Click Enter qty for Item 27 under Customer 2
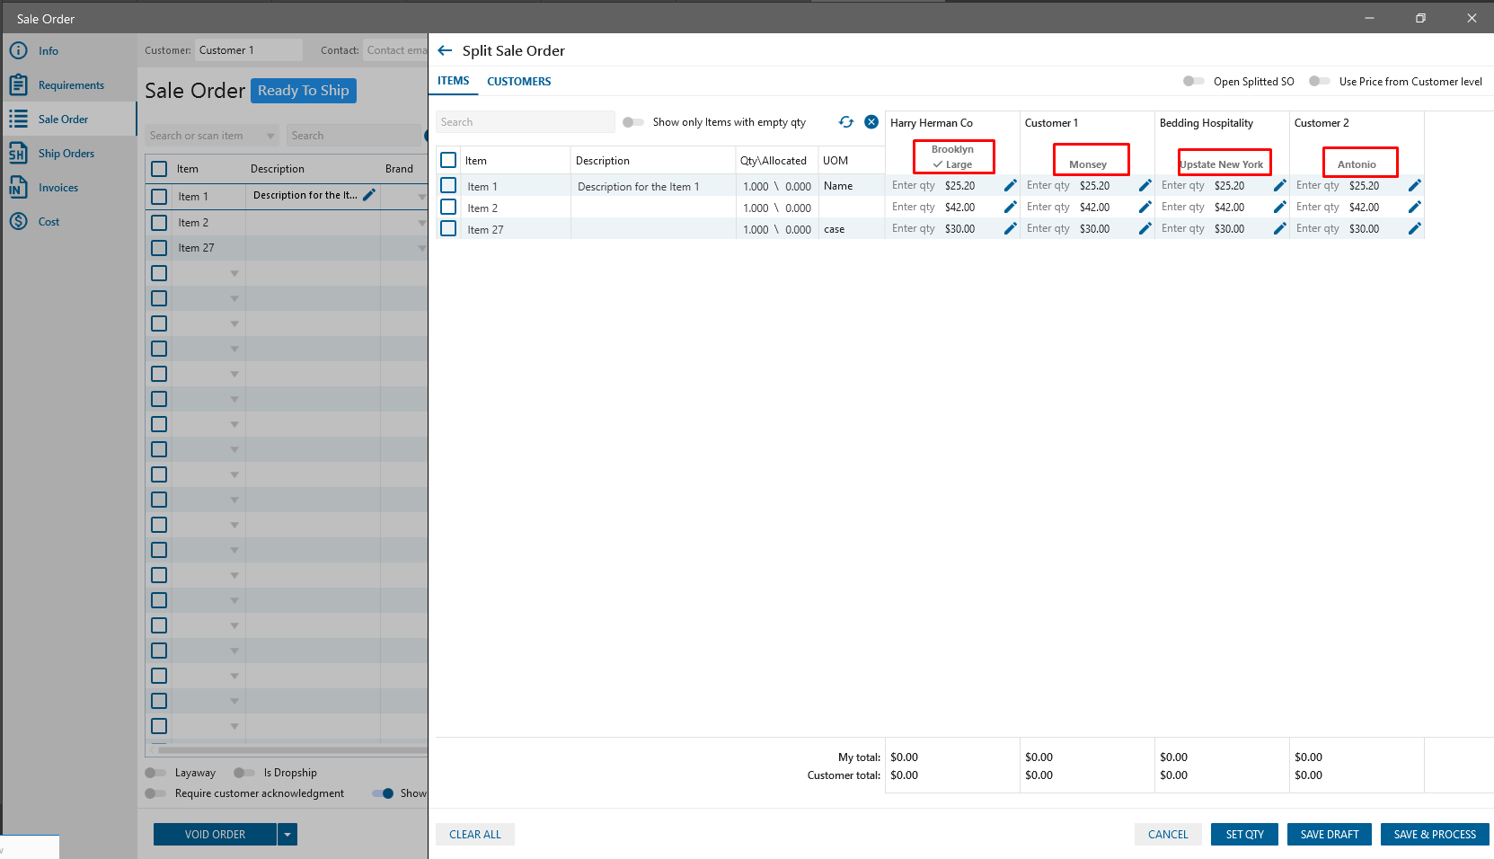 point(1318,228)
